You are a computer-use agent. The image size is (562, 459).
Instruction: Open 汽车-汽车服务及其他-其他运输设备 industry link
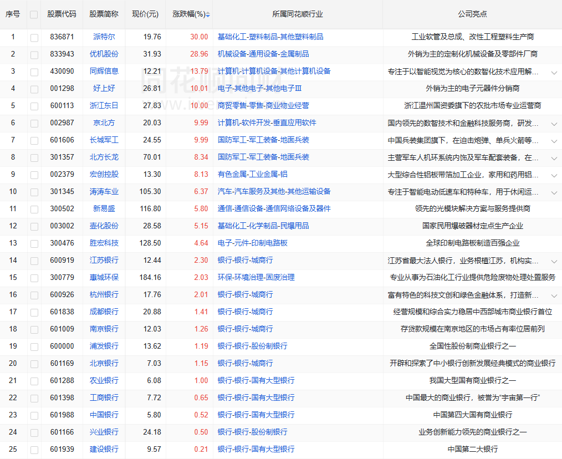(x=274, y=191)
